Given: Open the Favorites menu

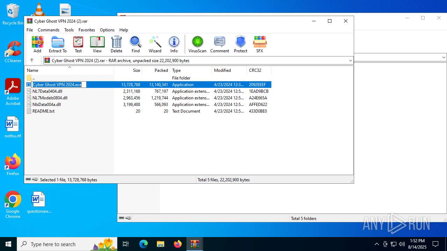Looking at the screenshot, I should click(87, 30).
